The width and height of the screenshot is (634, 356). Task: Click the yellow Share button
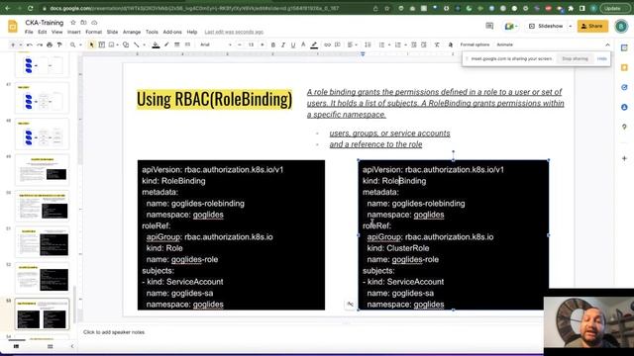click(592, 26)
